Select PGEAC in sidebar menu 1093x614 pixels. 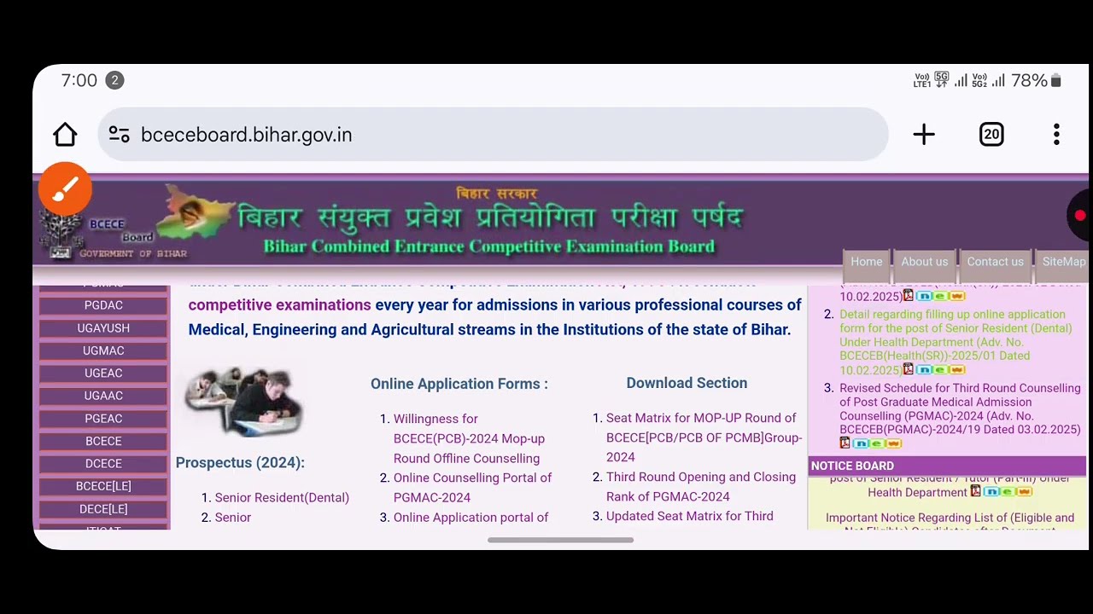pyautogui.click(x=103, y=419)
